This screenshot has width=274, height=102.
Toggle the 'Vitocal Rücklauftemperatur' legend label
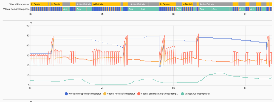click(x=121, y=93)
